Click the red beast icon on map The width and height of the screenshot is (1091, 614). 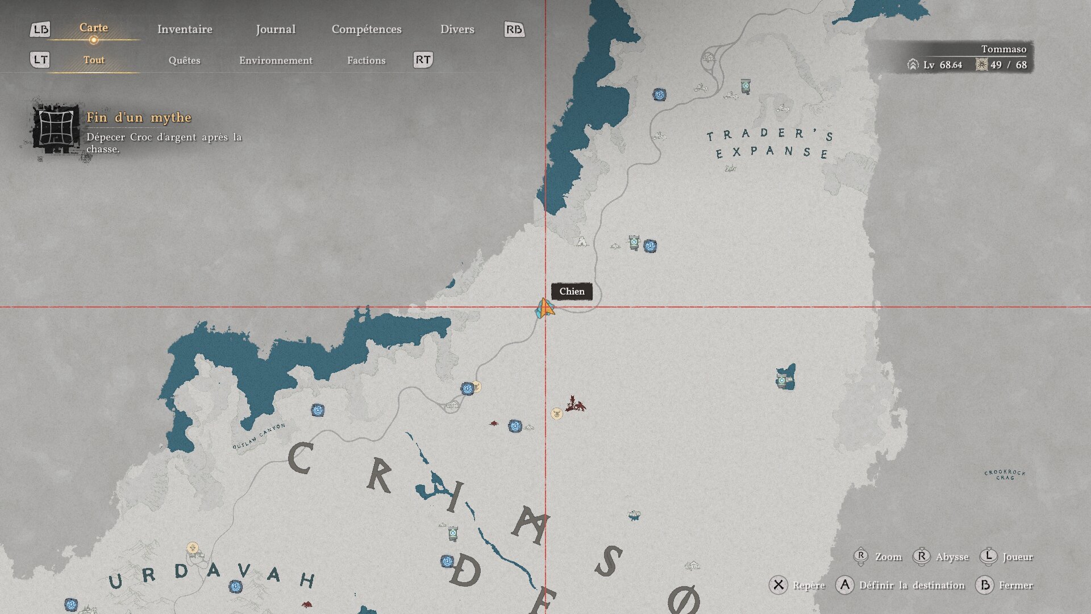pyautogui.click(x=574, y=404)
